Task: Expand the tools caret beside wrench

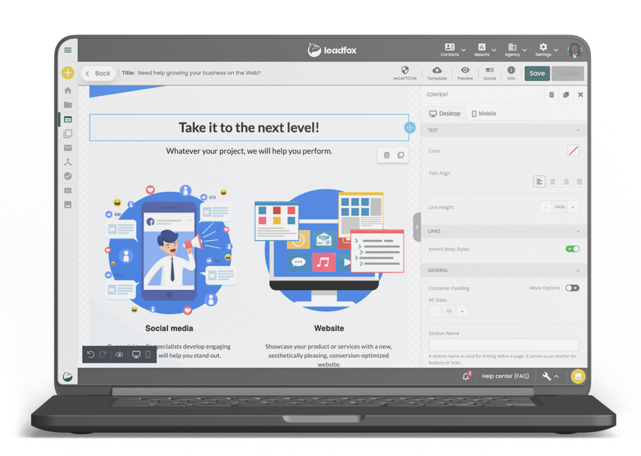Action: click(x=556, y=376)
